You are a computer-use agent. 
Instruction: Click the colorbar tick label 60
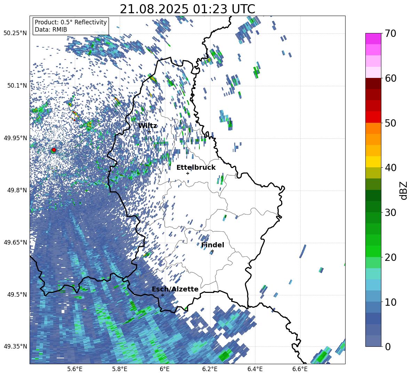tap(390, 78)
